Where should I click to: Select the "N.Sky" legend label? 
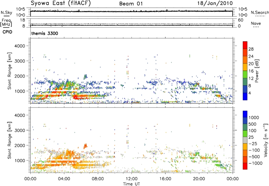6,12
